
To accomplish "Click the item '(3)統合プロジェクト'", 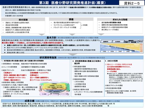I will click(8, 70).
